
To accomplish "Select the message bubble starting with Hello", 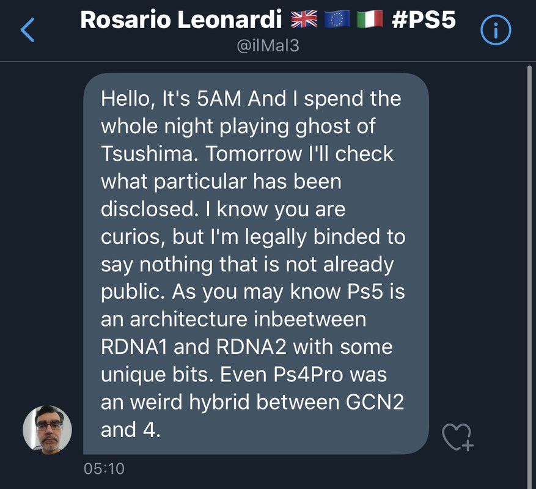I will [256, 263].
